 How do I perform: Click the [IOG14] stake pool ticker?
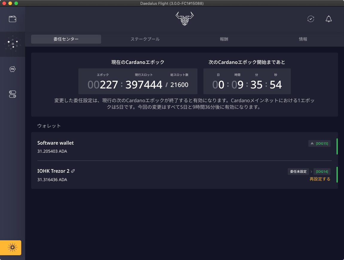[322, 172]
